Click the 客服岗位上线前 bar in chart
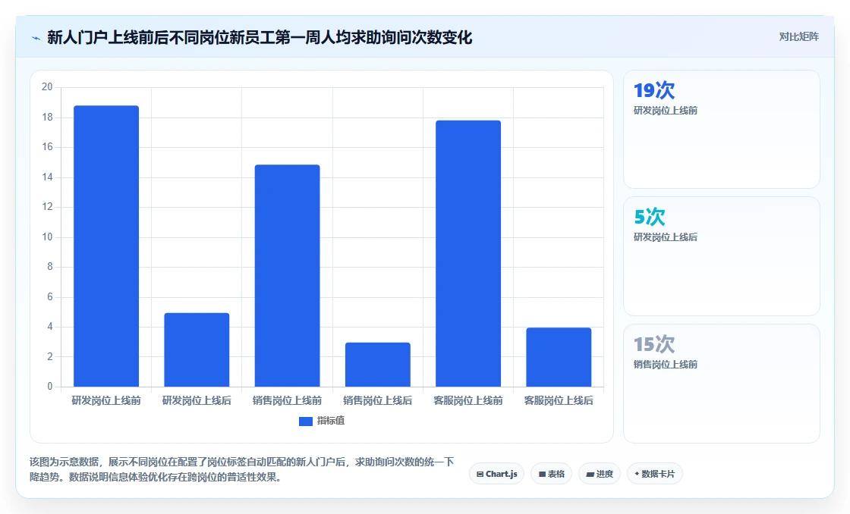Image resolution: width=850 pixels, height=514 pixels. 468,253
